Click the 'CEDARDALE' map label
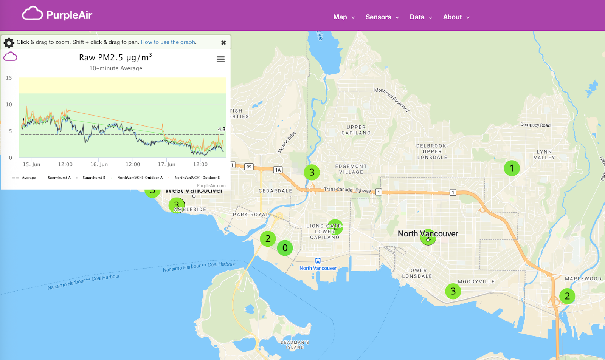605x360 pixels. (275, 191)
